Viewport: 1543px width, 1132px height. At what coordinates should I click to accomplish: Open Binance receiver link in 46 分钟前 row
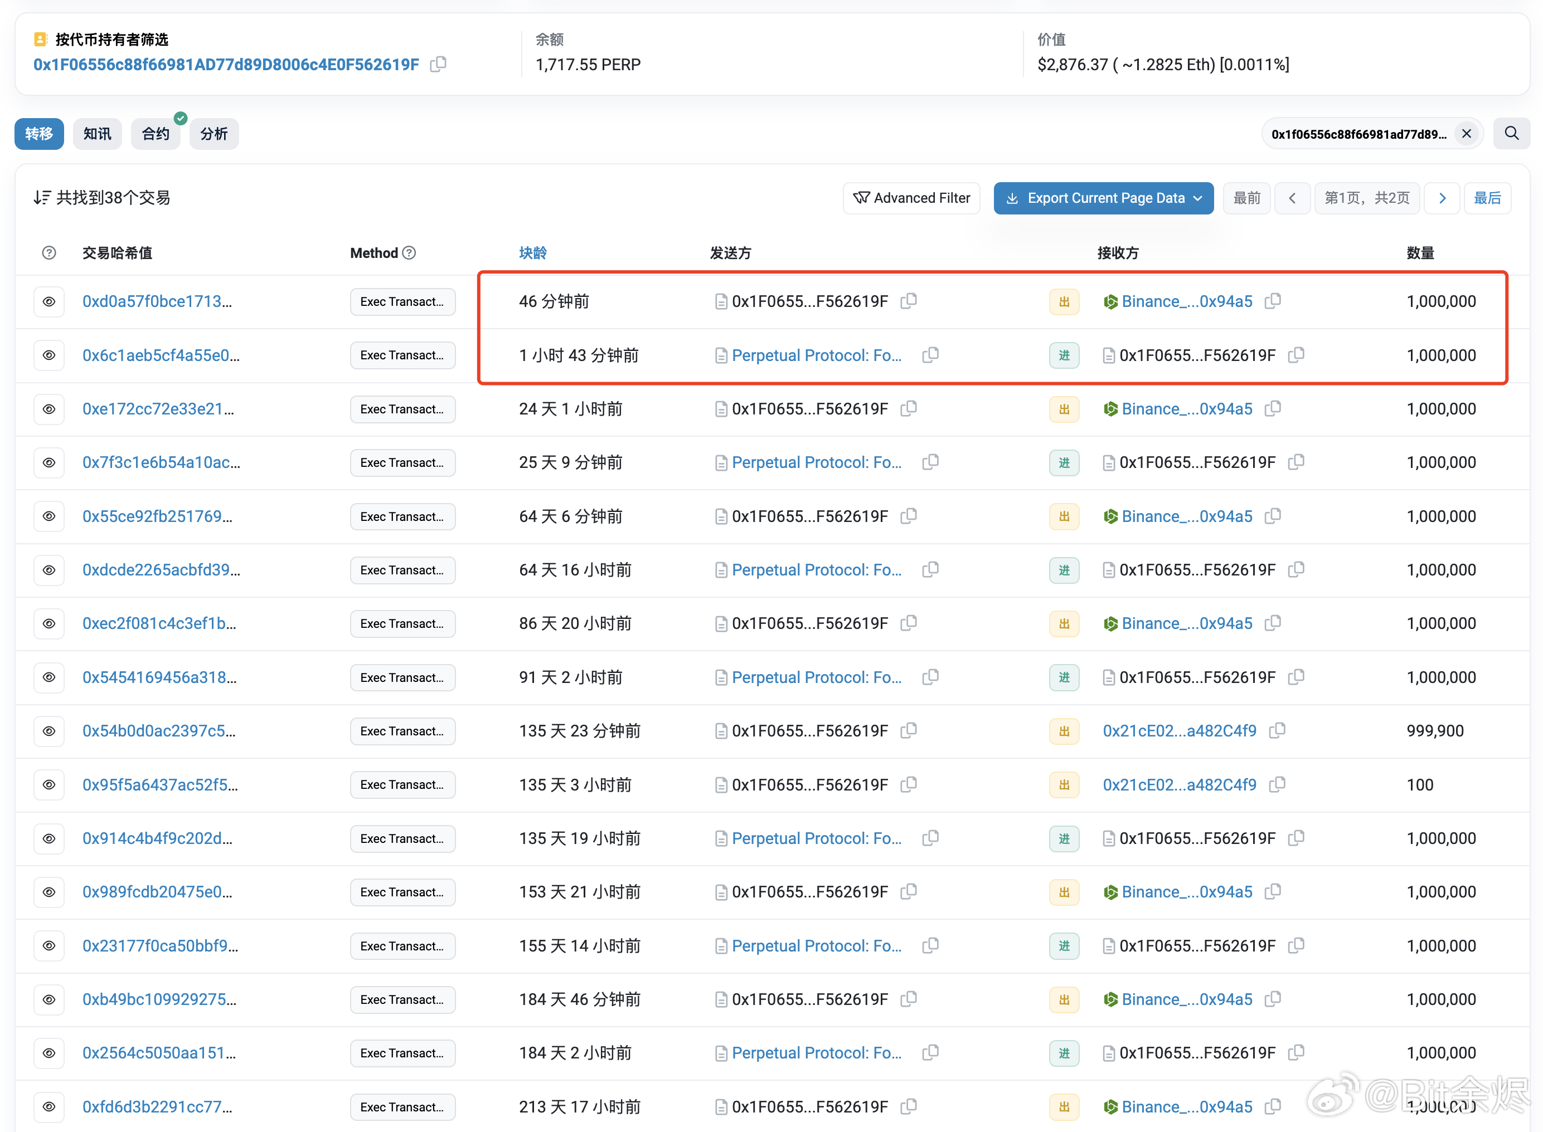point(1187,301)
